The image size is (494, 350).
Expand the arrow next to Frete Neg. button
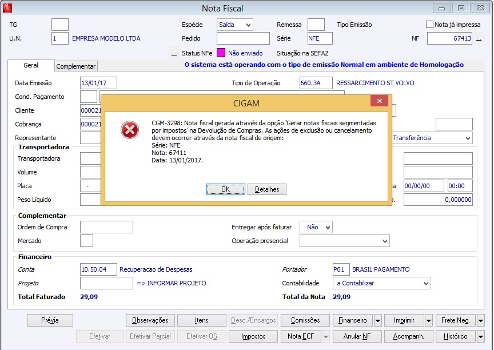480,320
